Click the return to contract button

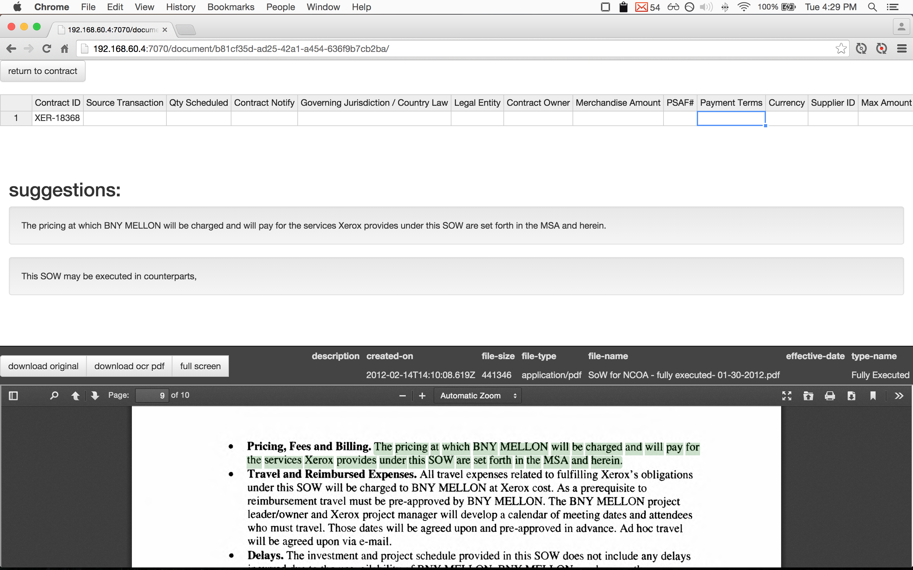coord(42,71)
